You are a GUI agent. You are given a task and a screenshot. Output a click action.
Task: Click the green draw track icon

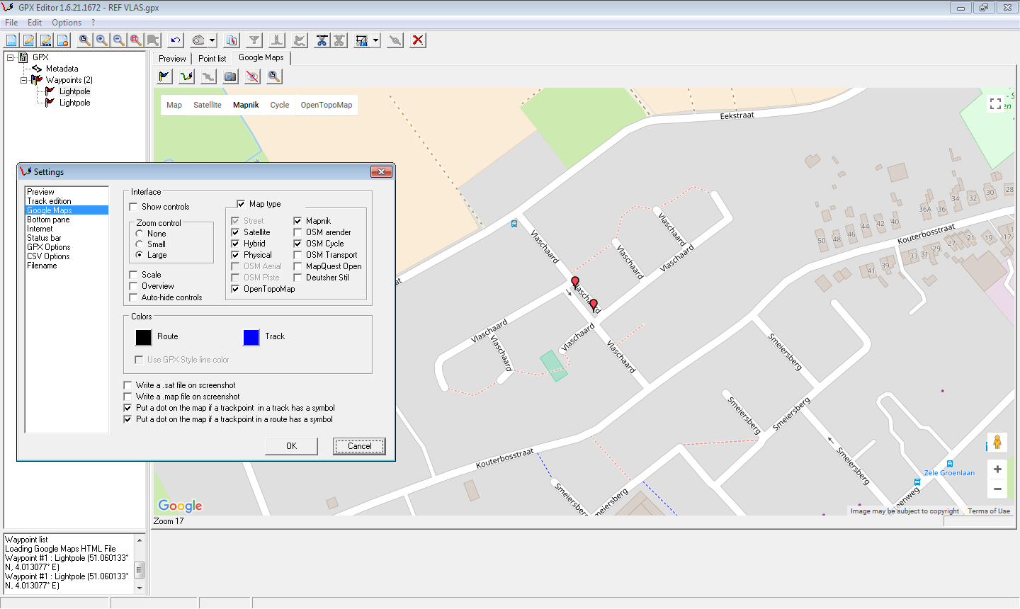186,76
